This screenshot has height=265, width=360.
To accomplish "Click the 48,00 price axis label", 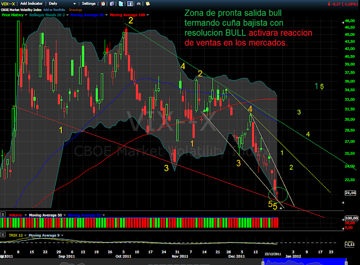I will pos(350,21).
